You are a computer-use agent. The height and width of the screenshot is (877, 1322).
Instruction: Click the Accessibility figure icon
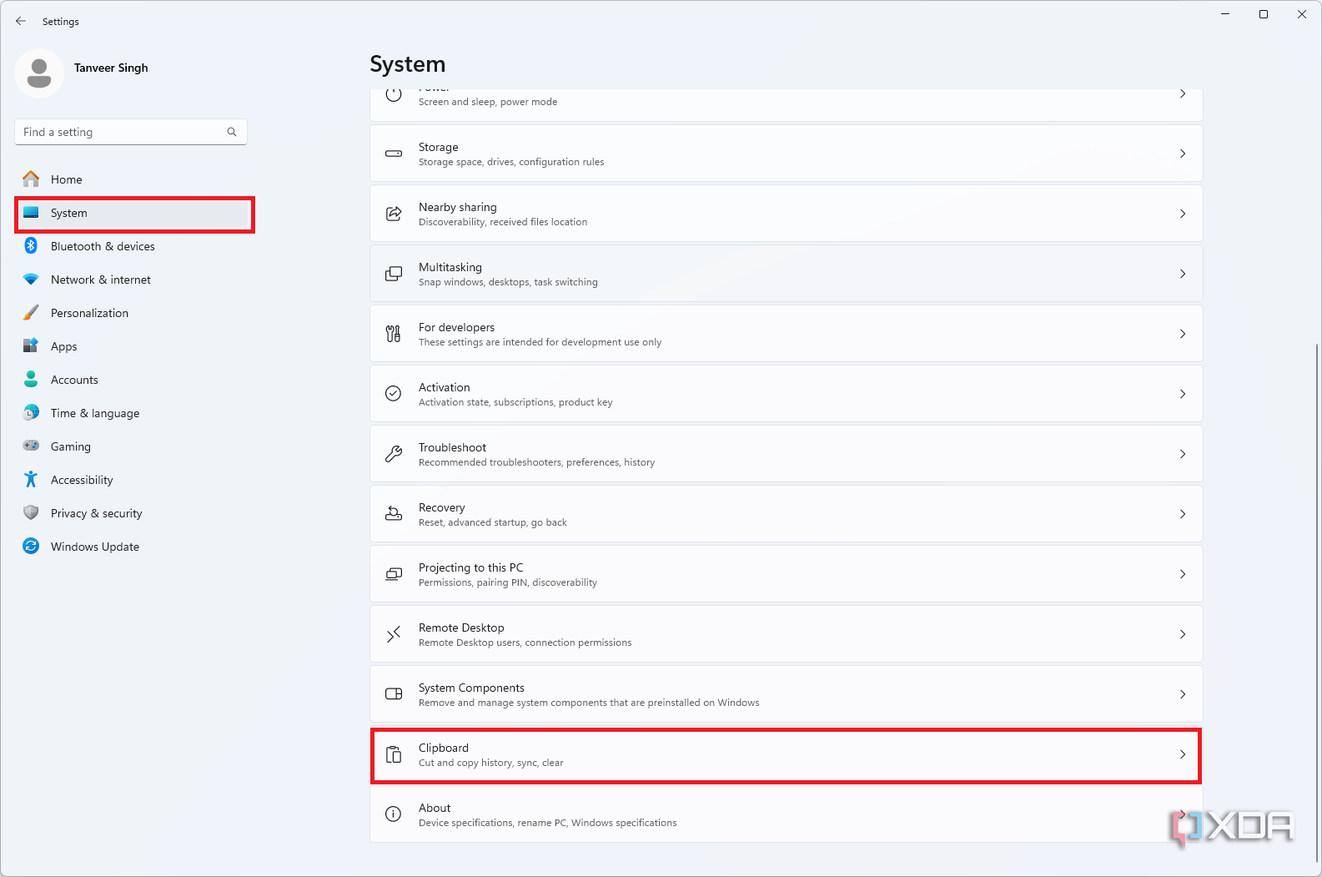(x=31, y=479)
